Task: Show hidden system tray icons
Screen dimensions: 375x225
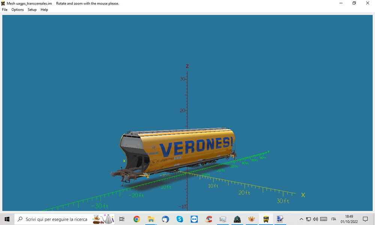Action: [x=301, y=219]
